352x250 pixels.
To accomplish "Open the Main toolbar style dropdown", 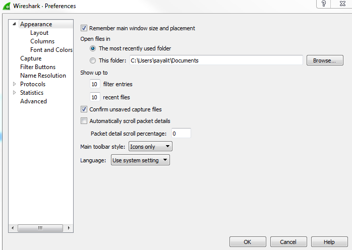I will 150,147.
